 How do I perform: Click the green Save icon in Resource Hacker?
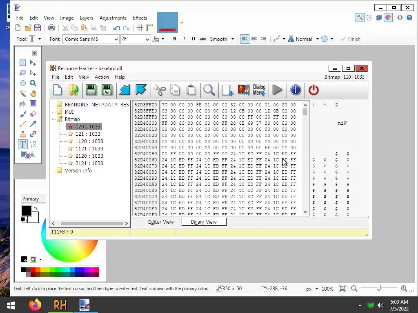(91, 90)
